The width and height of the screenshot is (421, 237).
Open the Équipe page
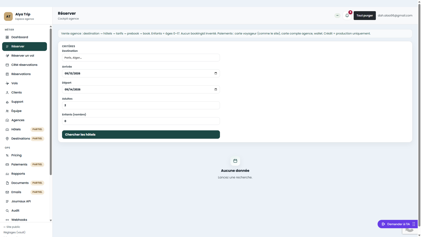coord(24,111)
